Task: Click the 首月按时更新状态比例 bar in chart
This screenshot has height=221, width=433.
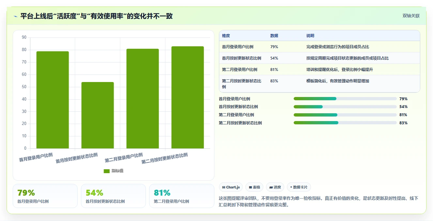Action: coord(98,115)
